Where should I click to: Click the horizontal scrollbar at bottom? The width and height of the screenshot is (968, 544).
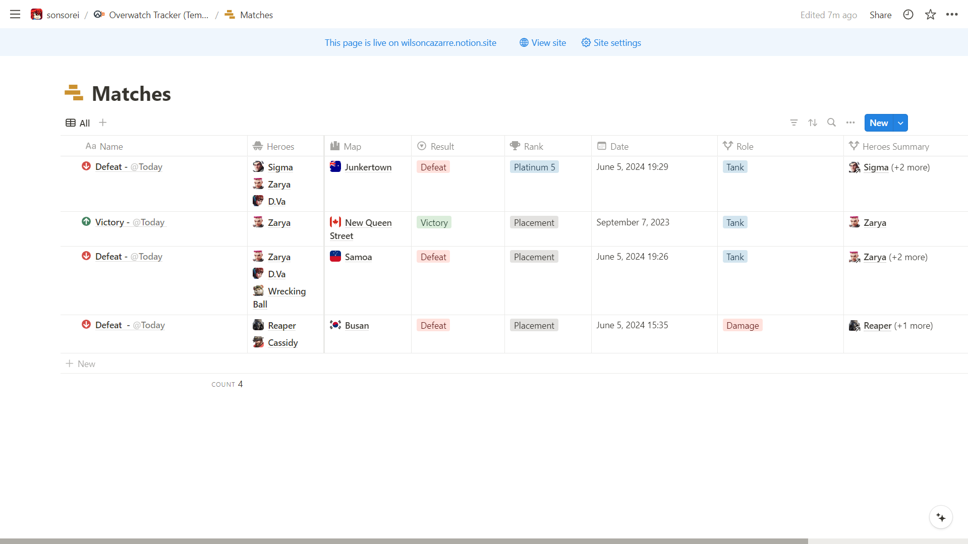pos(404,541)
